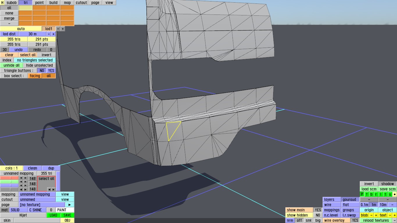Click 'save scm'

(388, 189)
